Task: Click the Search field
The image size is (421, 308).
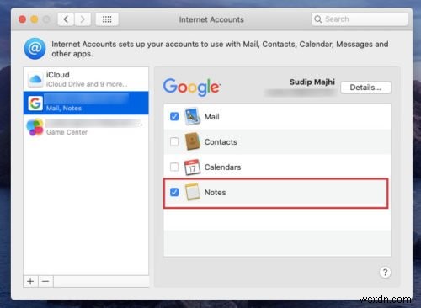Action: tap(360, 19)
